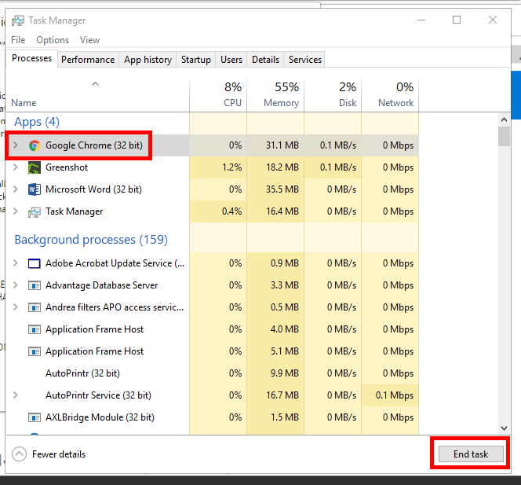
Task: Open the View menu
Action: click(x=89, y=40)
